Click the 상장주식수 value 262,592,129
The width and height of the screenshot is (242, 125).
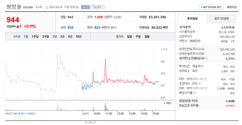click(227, 37)
